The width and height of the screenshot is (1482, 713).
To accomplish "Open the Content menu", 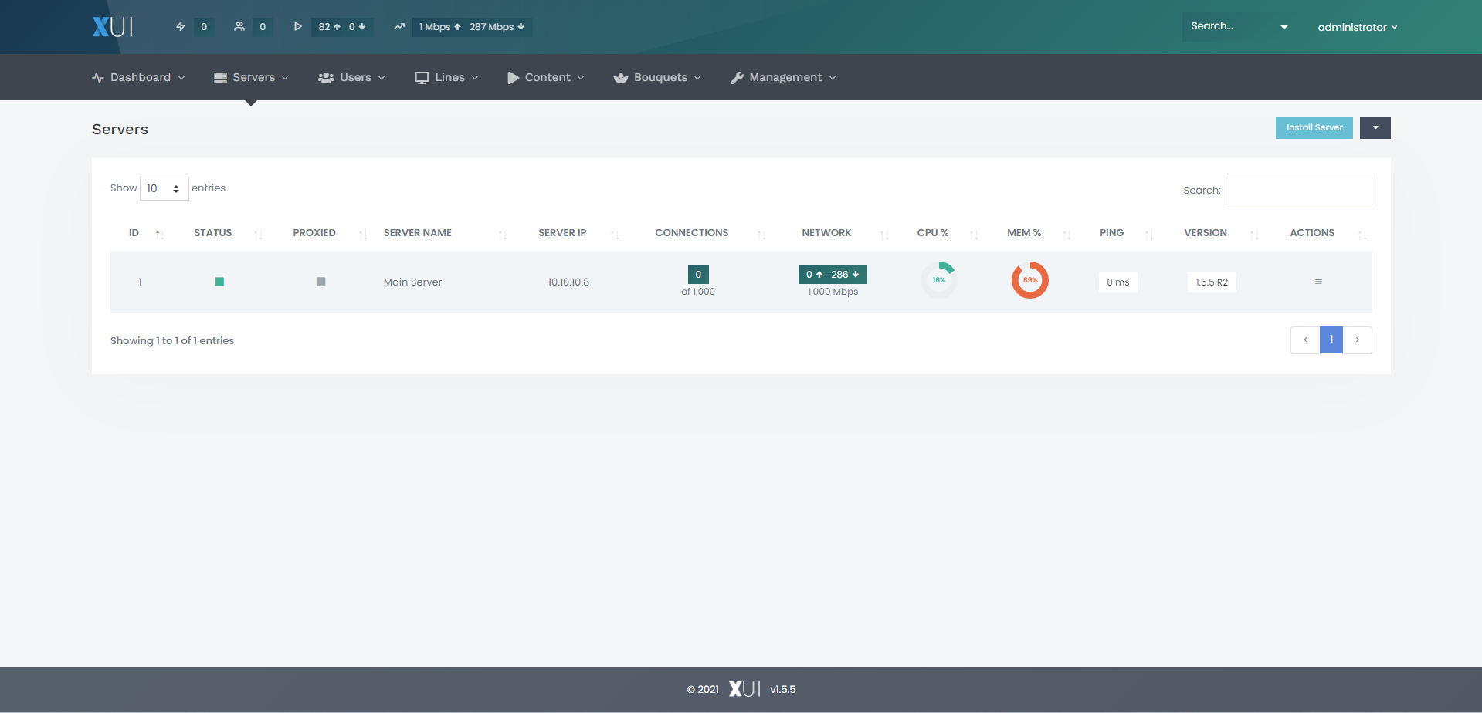I will coord(545,77).
